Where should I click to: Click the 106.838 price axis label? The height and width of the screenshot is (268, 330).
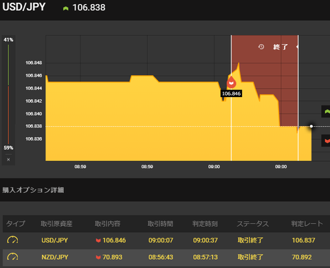click(34, 126)
